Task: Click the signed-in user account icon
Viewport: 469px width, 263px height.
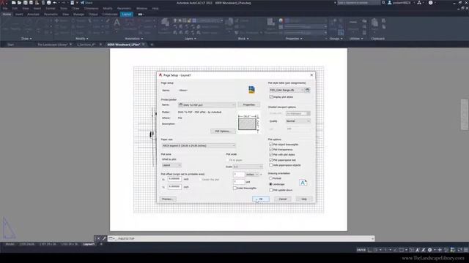Action: coord(390,3)
